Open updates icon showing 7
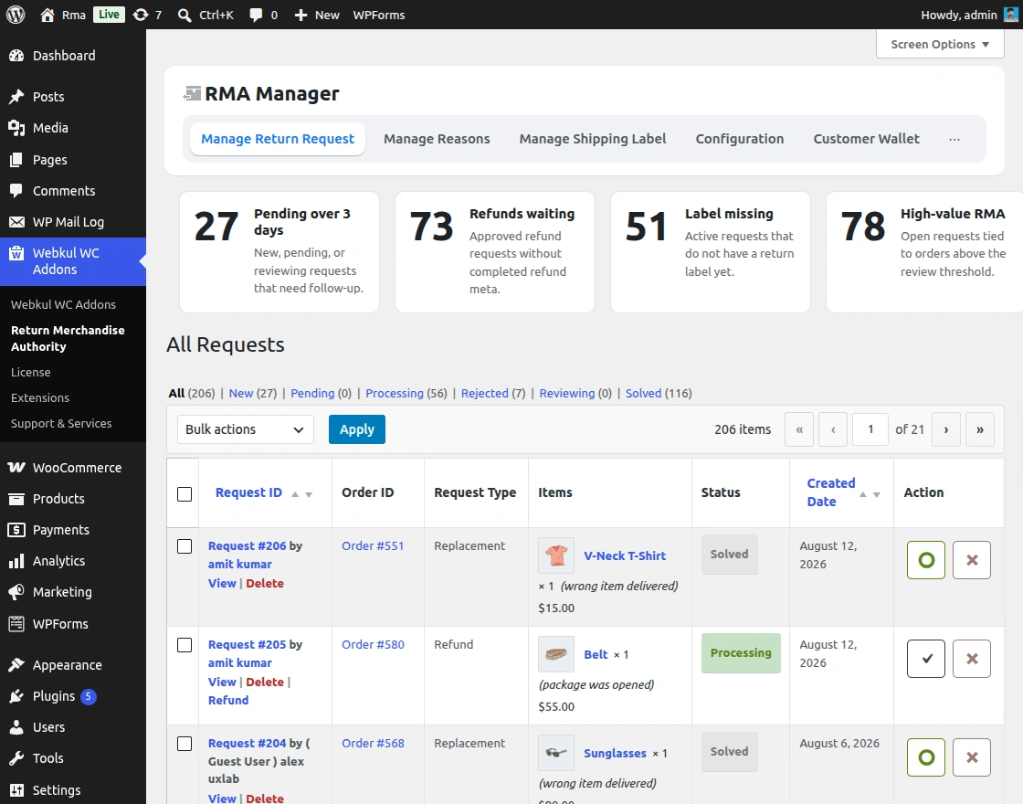Viewport: 1023px width, 804px height. (x=141, y=15)
